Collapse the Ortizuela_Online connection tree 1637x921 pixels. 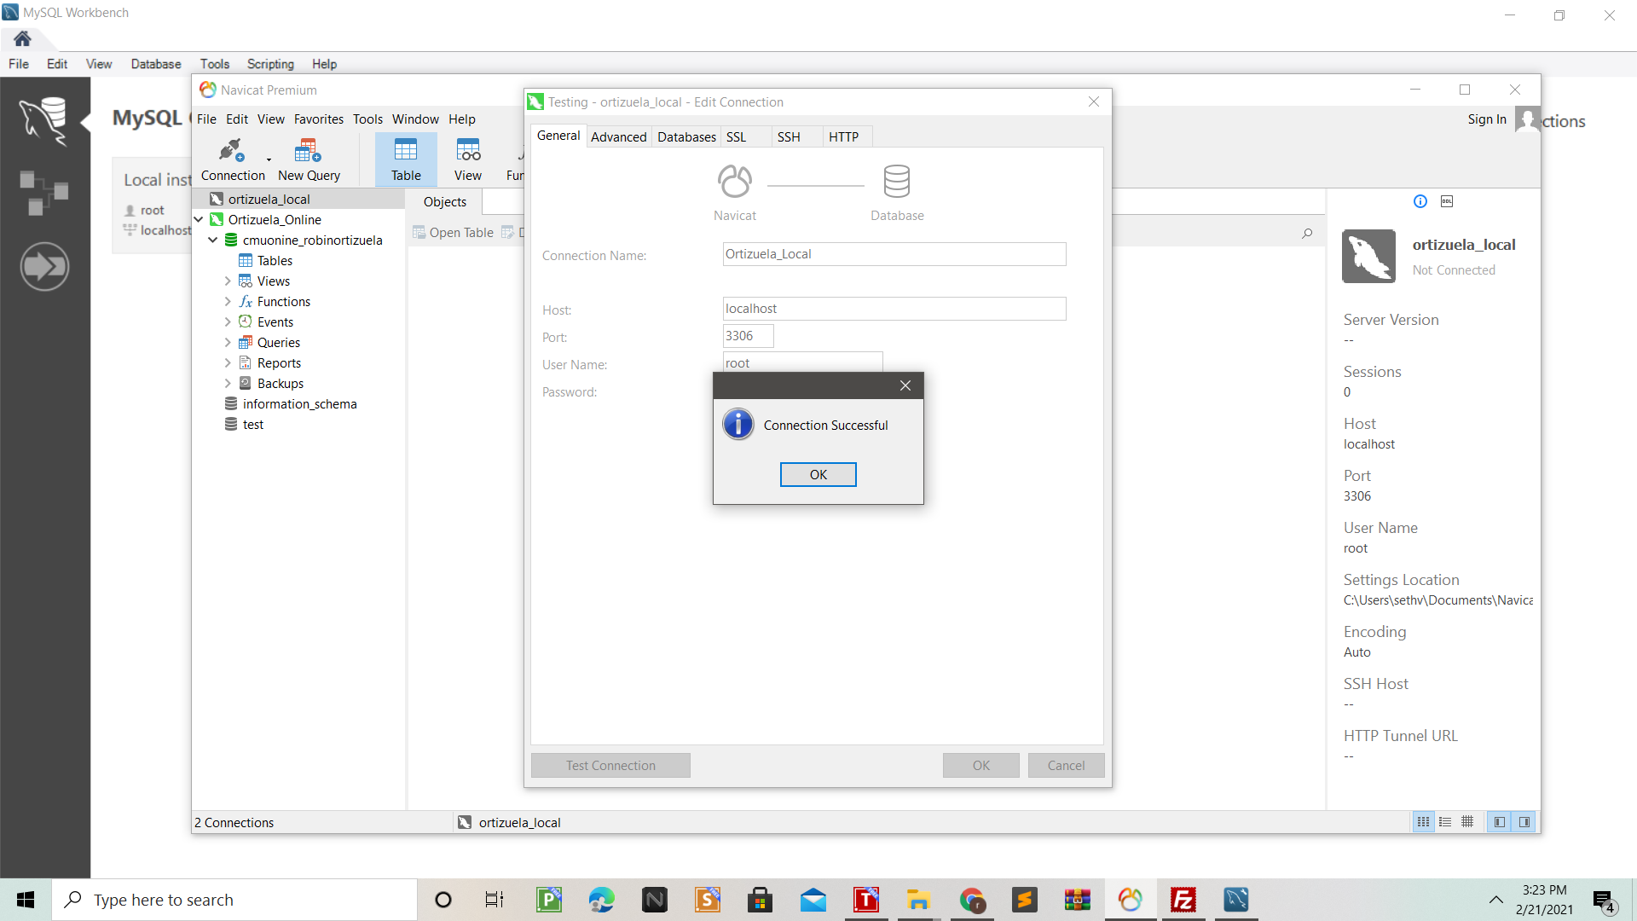[199, 219]
